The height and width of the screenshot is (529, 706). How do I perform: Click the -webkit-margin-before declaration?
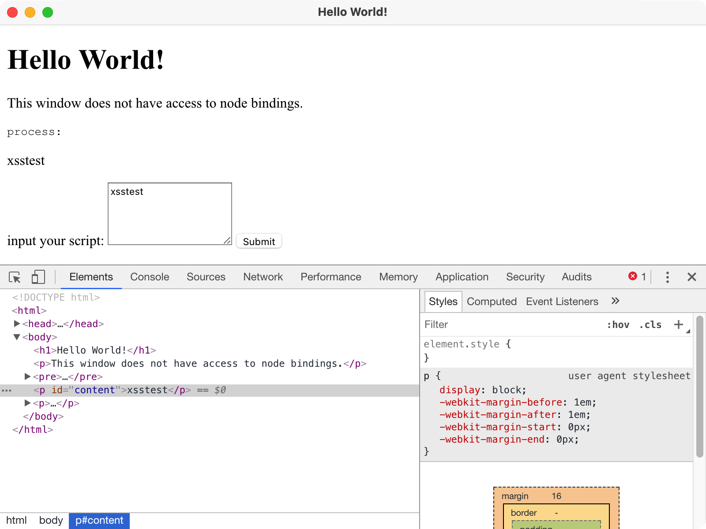click(518, 402)
